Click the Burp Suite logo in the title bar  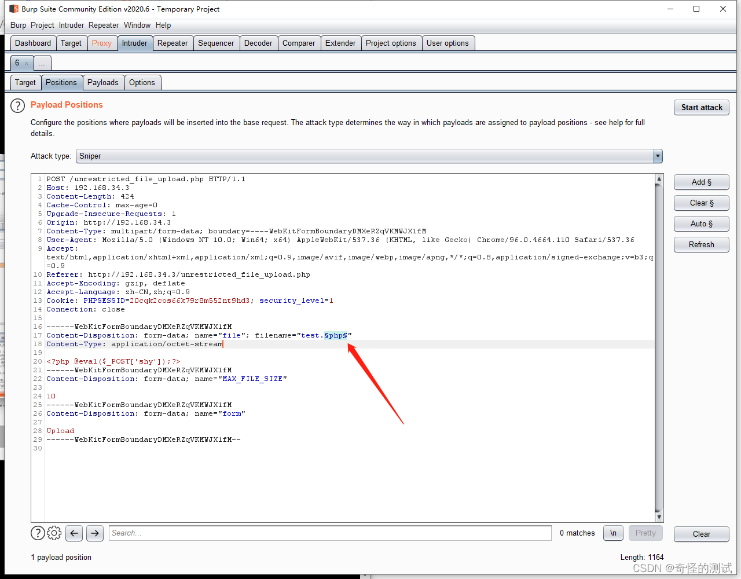point(14,9)
